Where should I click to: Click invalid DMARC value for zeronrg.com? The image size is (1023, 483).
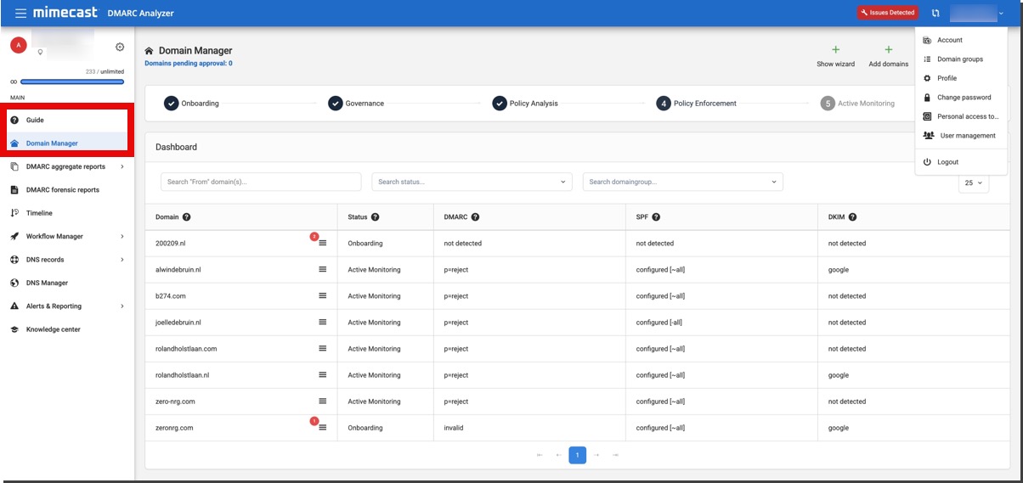pos(454,428)
